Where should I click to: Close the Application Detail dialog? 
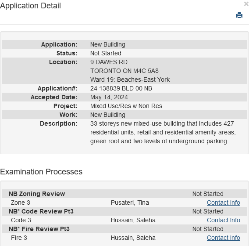246,4
